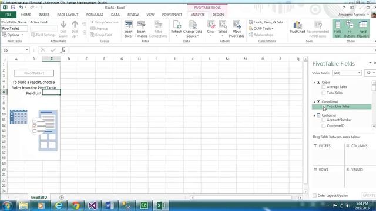Image resolution: width=376 pixels, height=211 pixels.
Task: Add a new sheet with plus icon
Action: tap(62, 198)
